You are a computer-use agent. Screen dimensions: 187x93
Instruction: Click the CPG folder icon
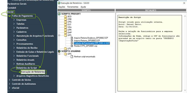[66, 22]
